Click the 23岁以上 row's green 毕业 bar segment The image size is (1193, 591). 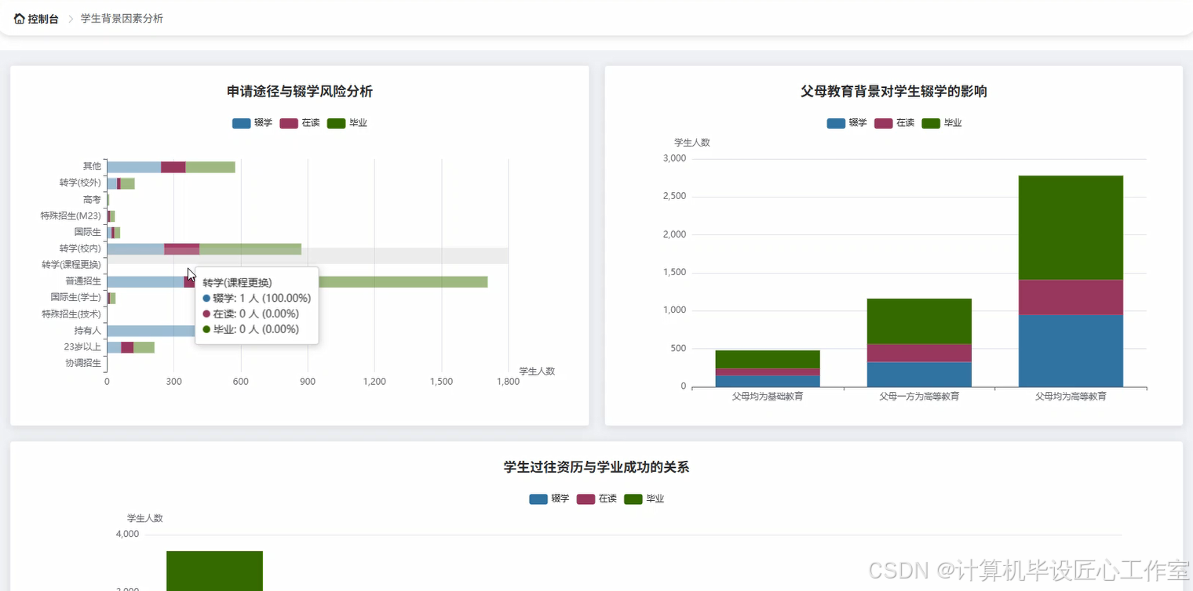144,347
